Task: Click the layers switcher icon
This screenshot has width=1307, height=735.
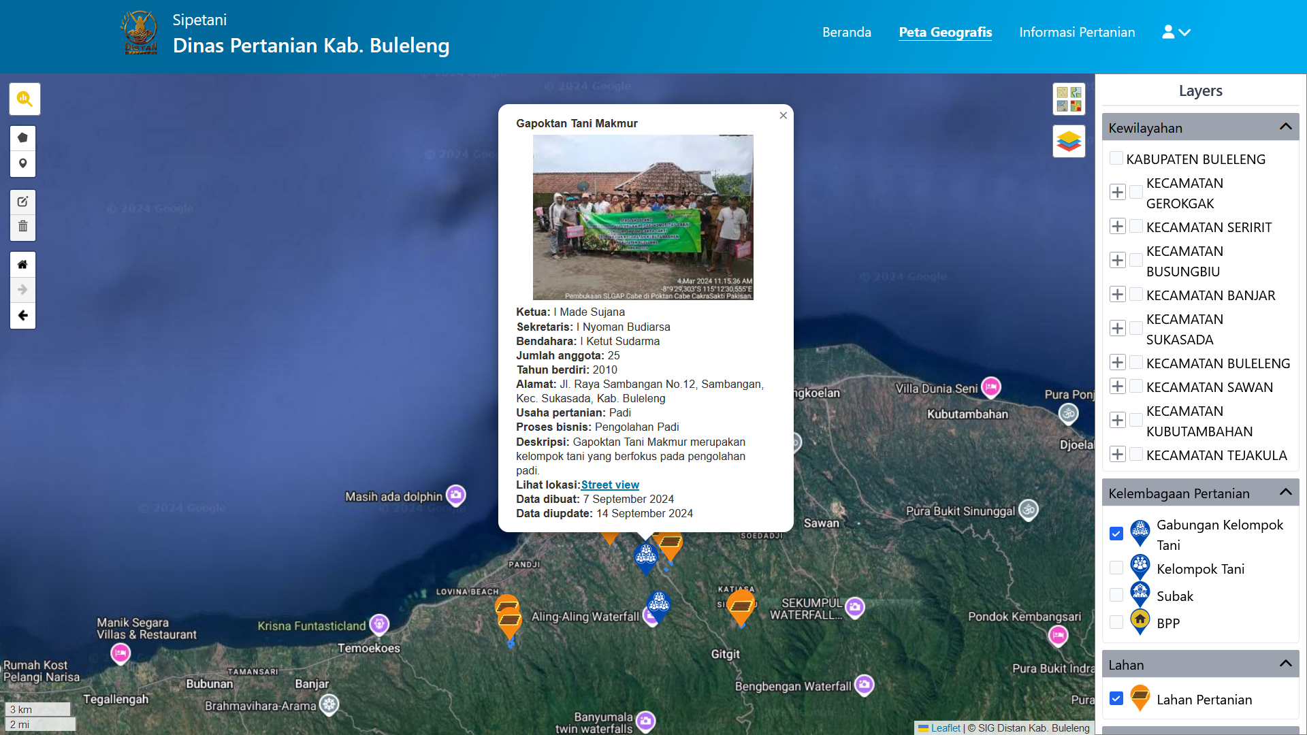Action: (1069, 141)
